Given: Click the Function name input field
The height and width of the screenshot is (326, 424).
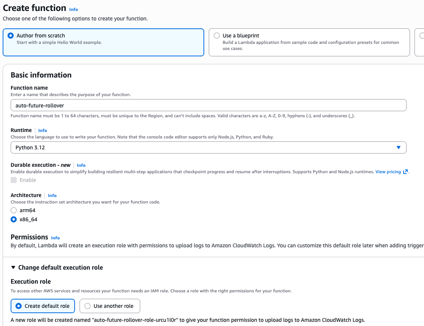Looking at the screenshot, I should [x=208, y=105].
